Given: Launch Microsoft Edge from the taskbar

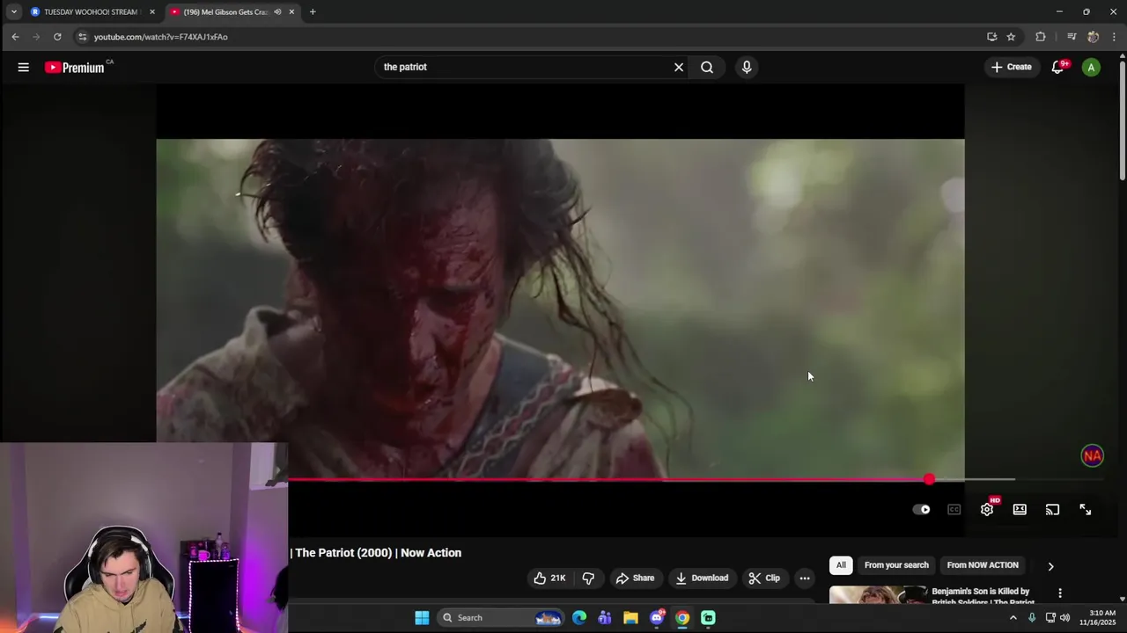Looking at the screenshot, I should click(x=579, y=618).
